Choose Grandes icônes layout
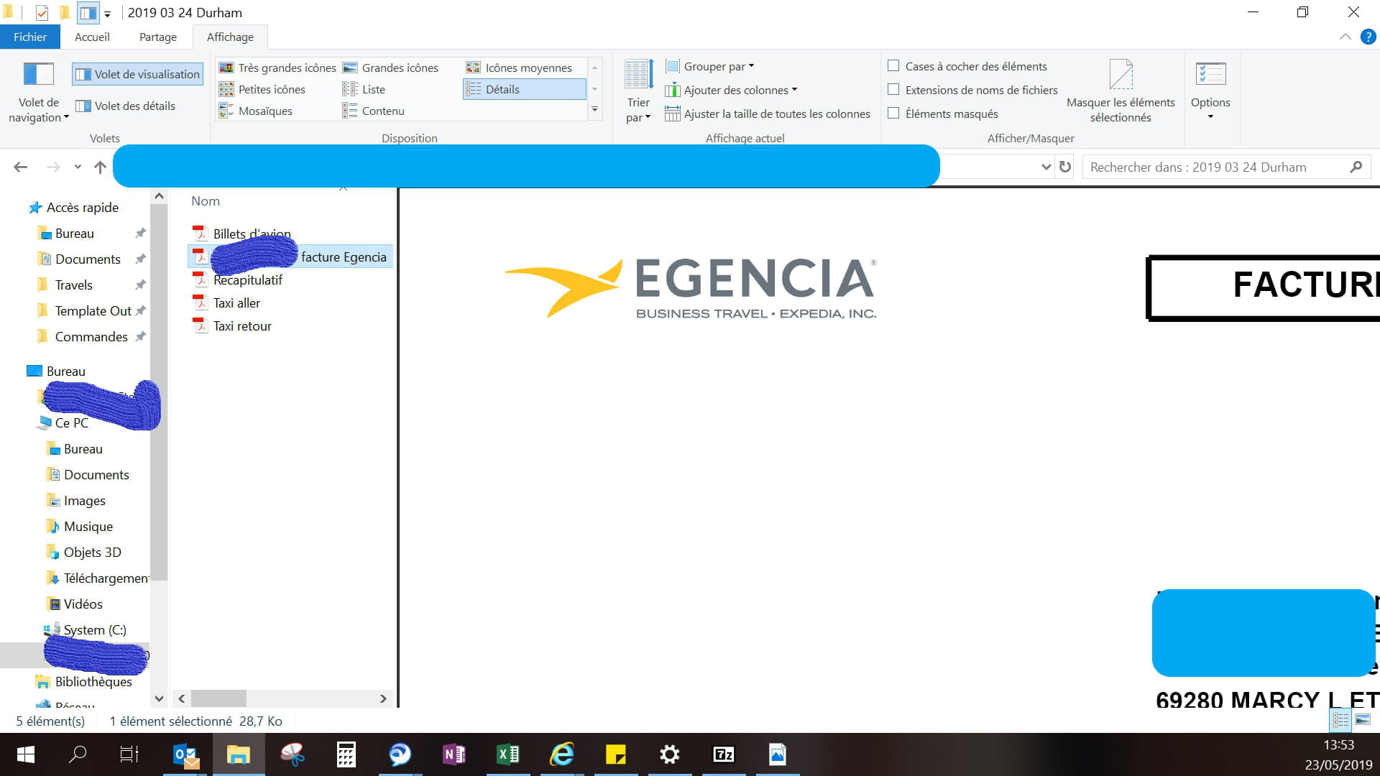Image resolution: width=1380 pixels, height=776 pixels. 390,68
